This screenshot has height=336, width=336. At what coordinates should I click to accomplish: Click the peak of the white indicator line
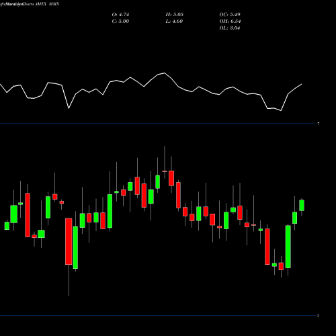pos(165,73)
